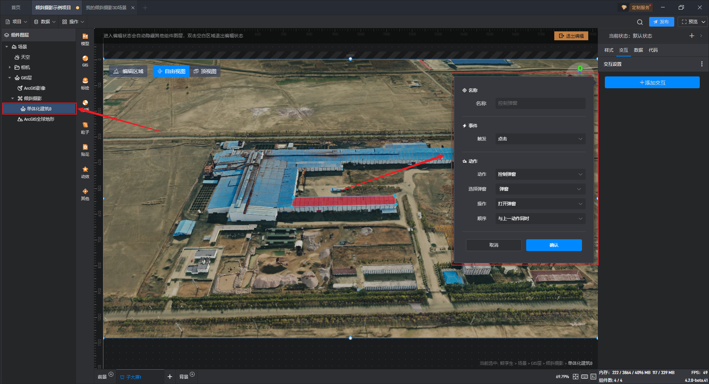Open the 动效 (Animation effects) palette
Screen dimensions: 709x384
(x=85, y=172)
